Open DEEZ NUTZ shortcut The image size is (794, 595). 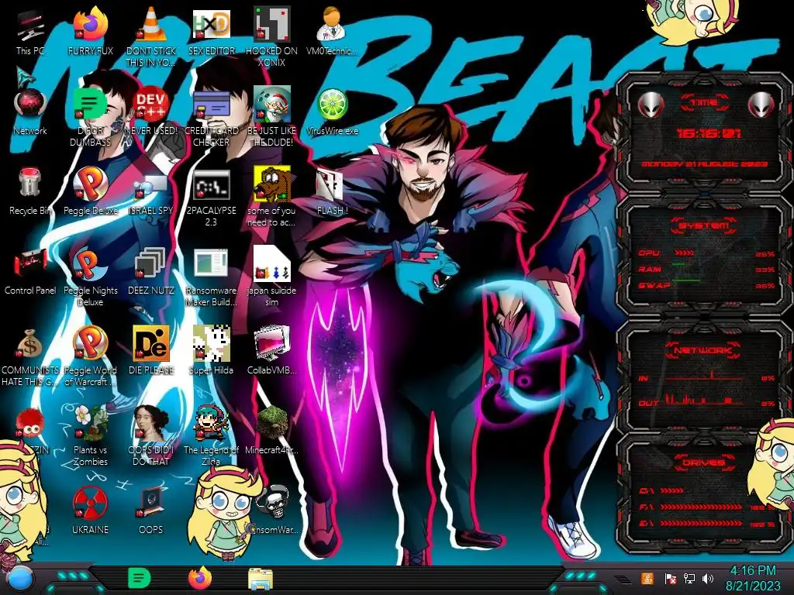click(x=151, y=264)
